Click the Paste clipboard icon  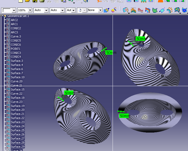64,1
